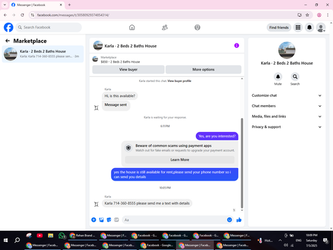
Task: Open File Explorer from the taskbar
Action: pyautogui.click(x=51, y=235)
